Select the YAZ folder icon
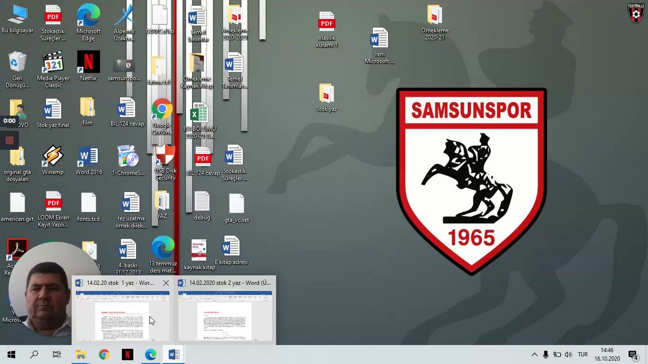Screen dimensions: 648x364 [162, 206]
